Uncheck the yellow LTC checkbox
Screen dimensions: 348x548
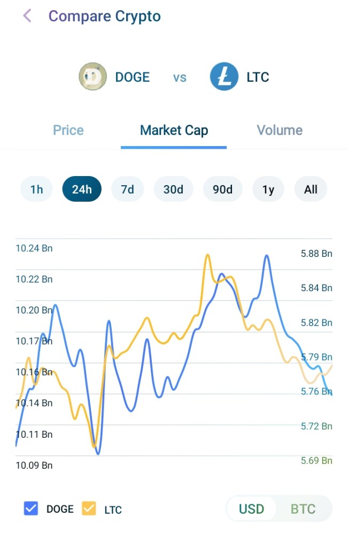tap(89, 508)
